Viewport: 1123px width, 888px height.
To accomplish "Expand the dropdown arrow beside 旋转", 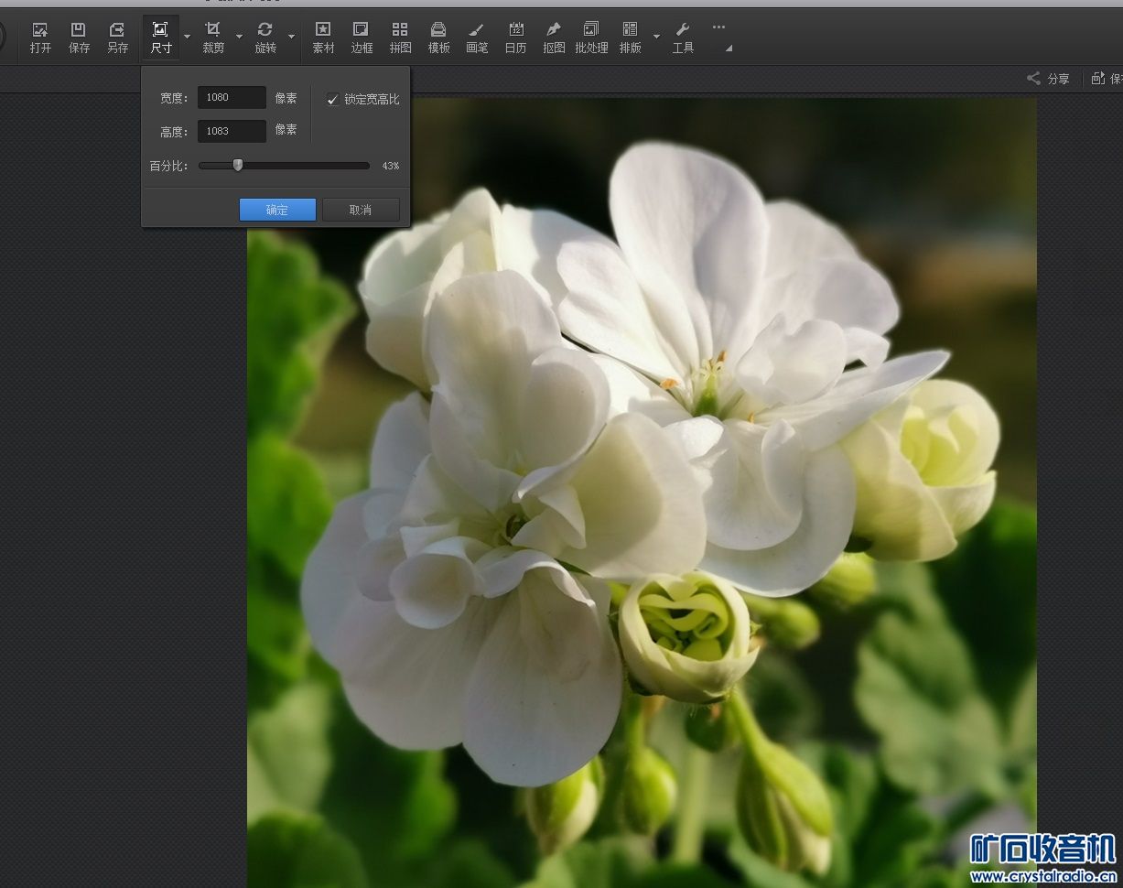I will click(x=291, y=37).
